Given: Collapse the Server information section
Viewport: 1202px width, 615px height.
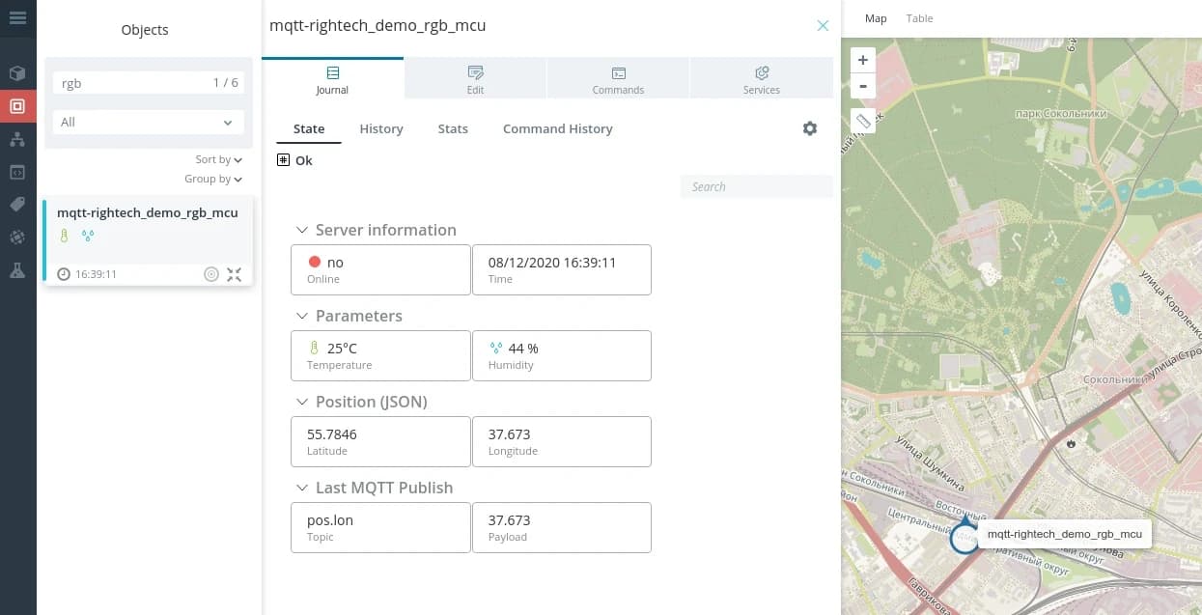Looking at the screenshot, I should [x=301, y=231].
